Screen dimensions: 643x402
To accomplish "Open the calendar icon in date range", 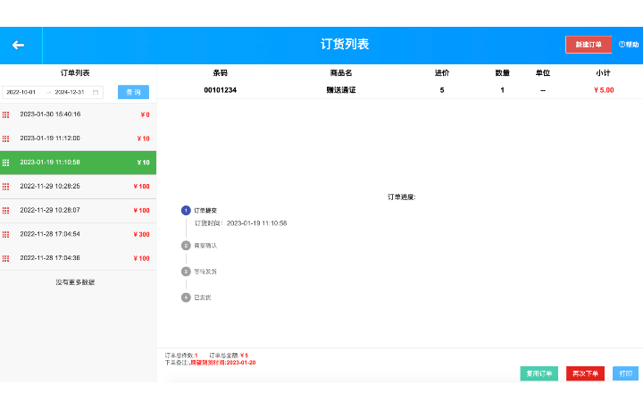I will click(96, 92).
